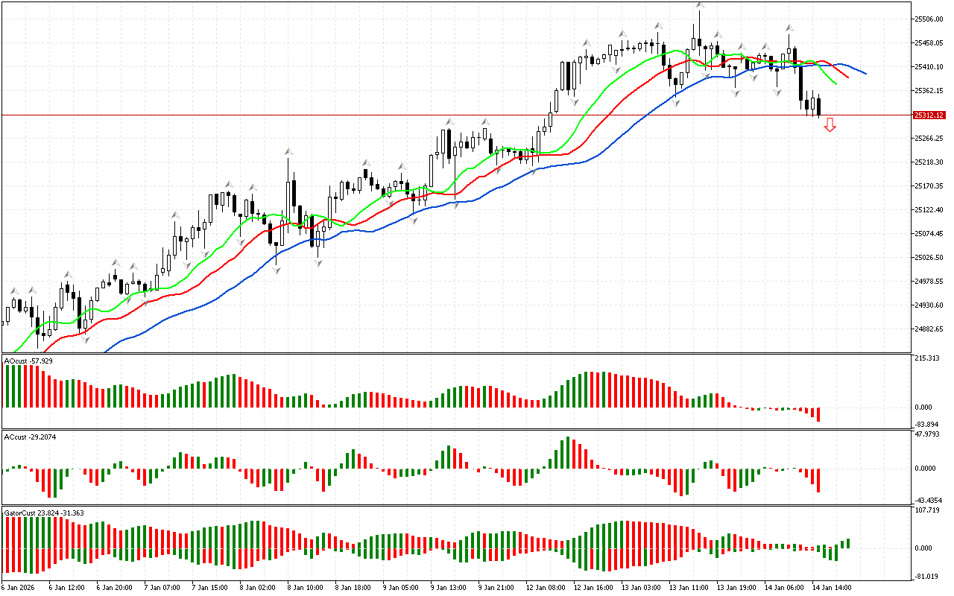Click the final red bar in the AOcust histogram
The width and height of the screenshot is (954, 596).
818,414
